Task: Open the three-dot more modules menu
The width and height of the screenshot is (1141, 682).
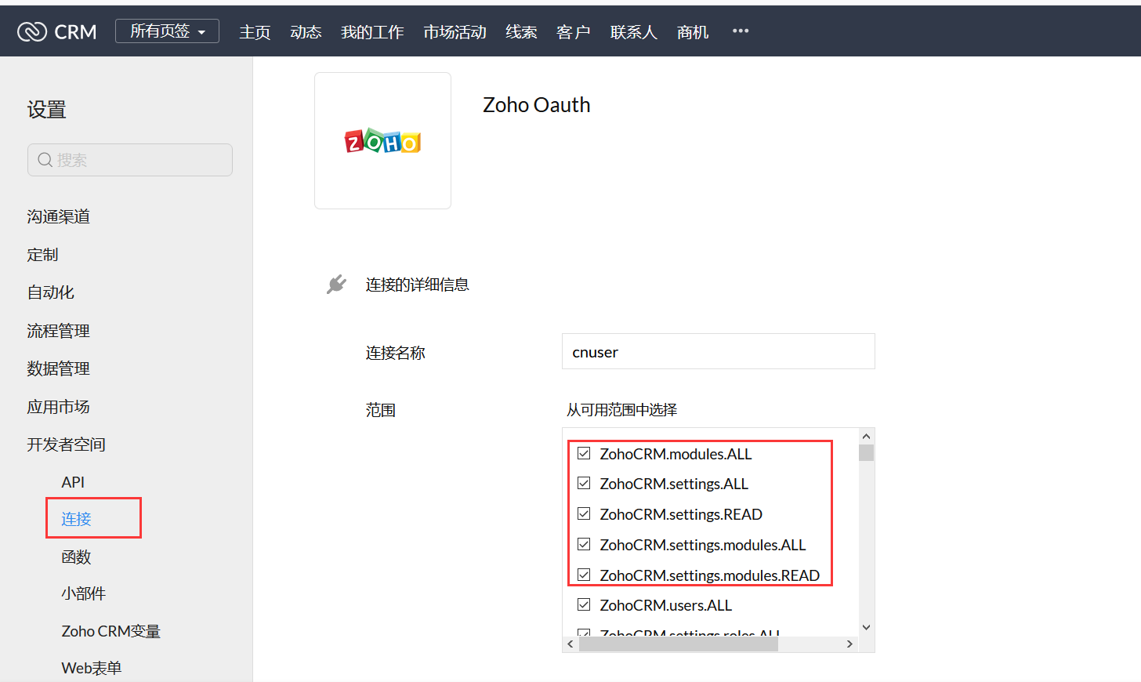Action: (x=741, y=31)
